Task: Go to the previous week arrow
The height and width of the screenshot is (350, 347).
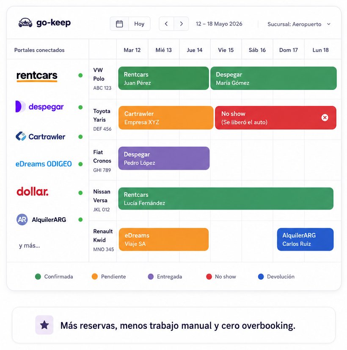Action: [x=166, y=24]
